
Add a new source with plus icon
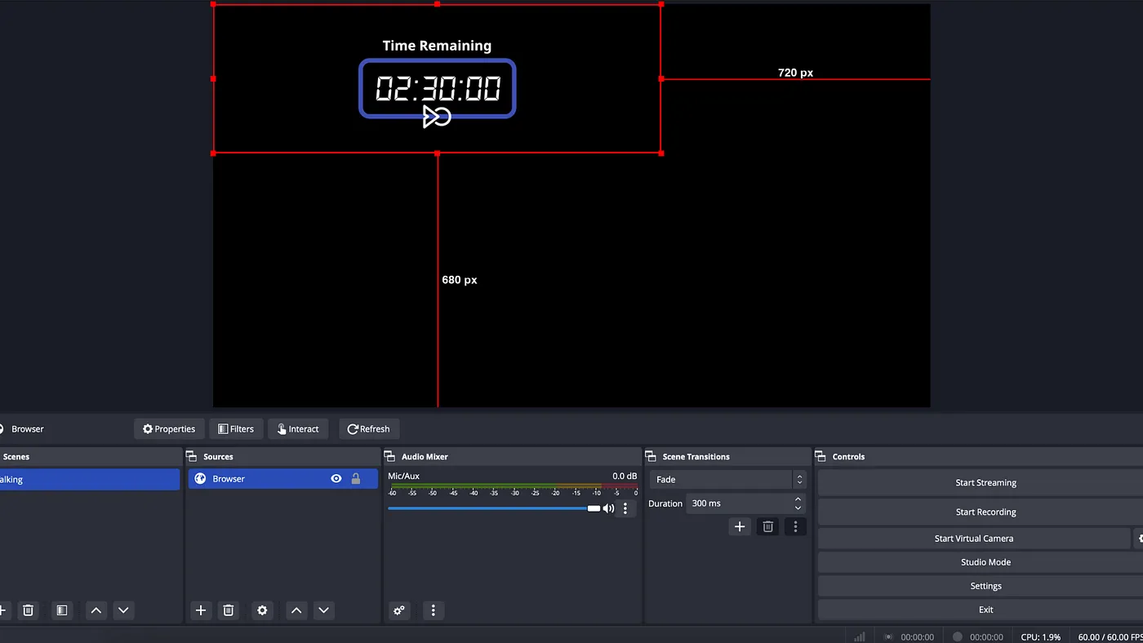point(201,610)
